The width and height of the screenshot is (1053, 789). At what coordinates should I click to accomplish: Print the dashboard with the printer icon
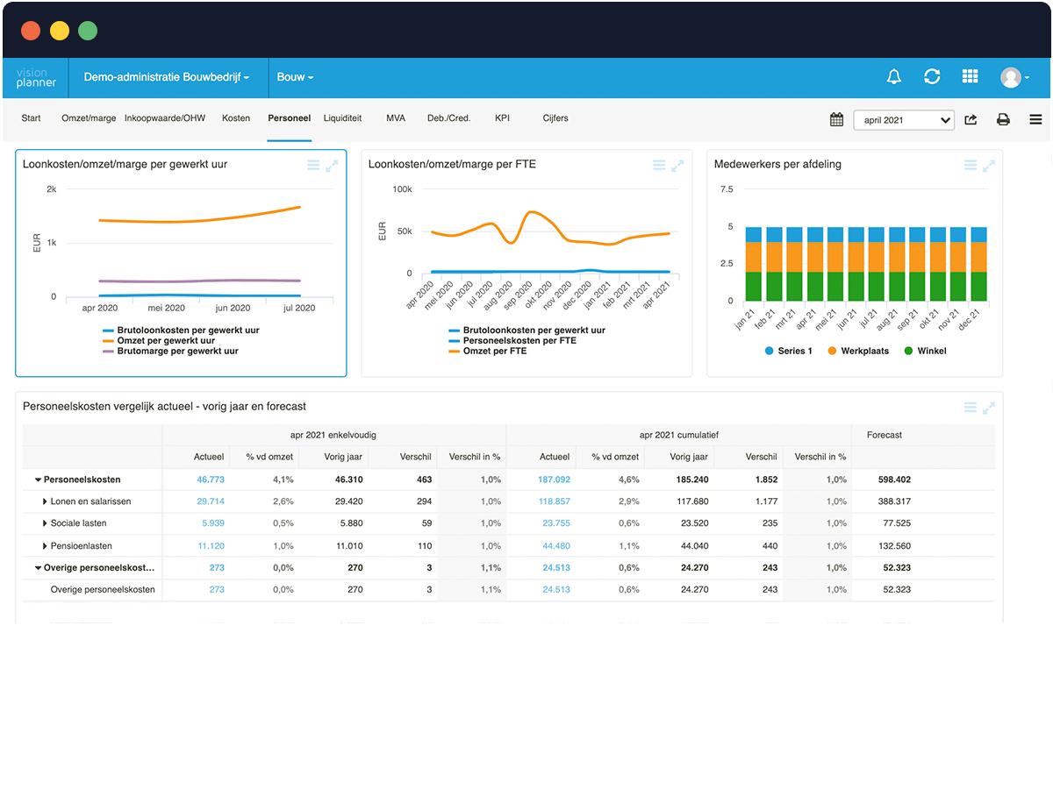pos(1003,119)
